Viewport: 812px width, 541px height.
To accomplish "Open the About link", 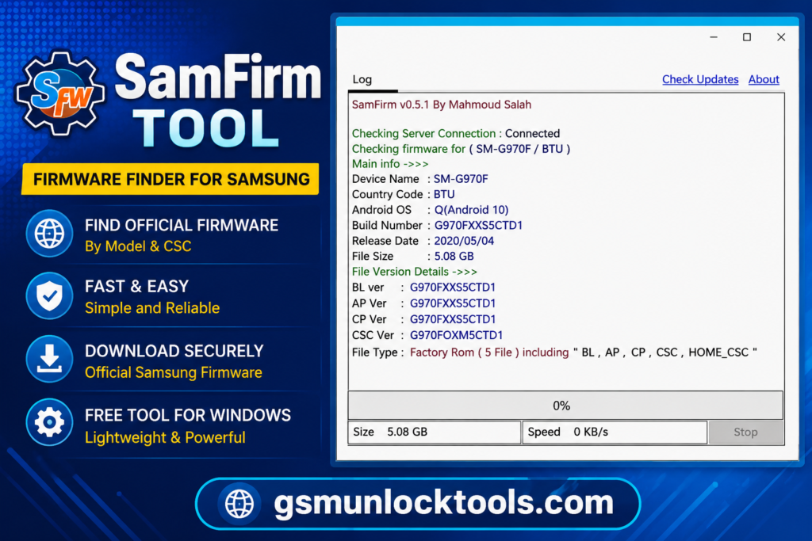I will click(764, 80).
